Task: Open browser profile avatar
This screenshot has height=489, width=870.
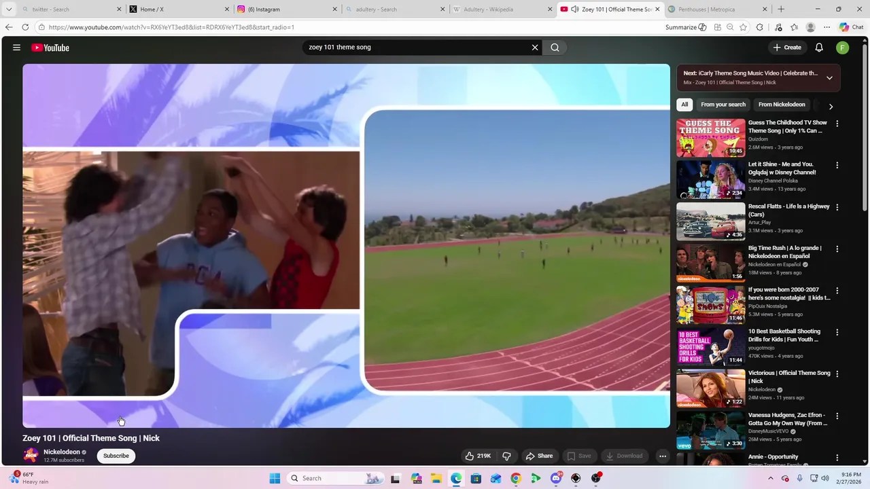Action: point(810,27)
